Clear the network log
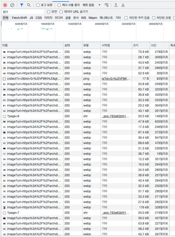The image size is (175, 237). coord(12,5)
